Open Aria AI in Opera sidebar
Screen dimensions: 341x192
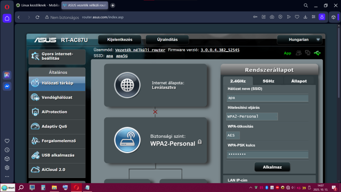7,75
